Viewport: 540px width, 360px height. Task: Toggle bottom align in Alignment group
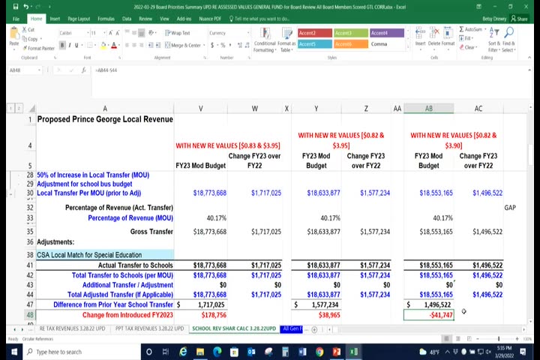pos(141,33)
